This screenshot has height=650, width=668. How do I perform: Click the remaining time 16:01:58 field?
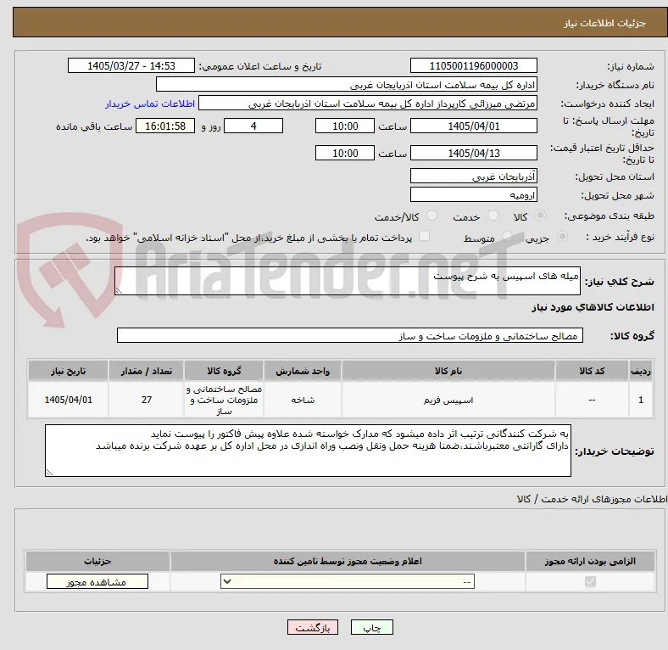coord(165,126)
